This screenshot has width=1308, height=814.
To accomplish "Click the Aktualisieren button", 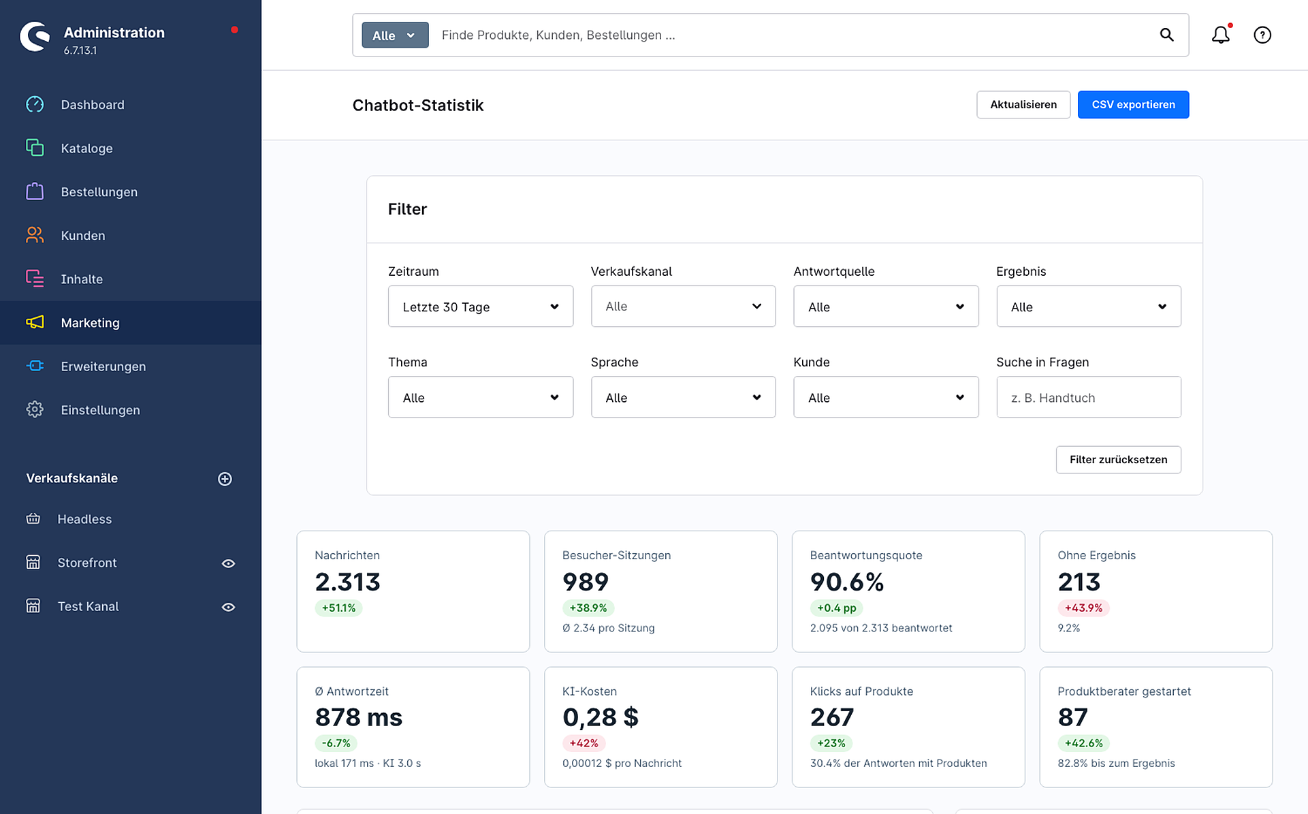I will [1023, 104].
